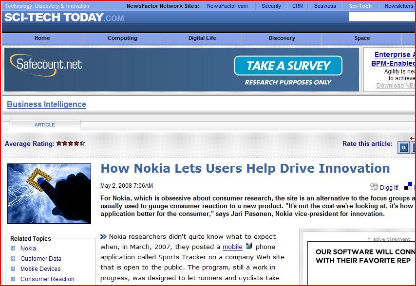Select the ARTICLE tab
Image resolution: width=416 pixels, height=286 pixels.
click(x=45, y=125)
